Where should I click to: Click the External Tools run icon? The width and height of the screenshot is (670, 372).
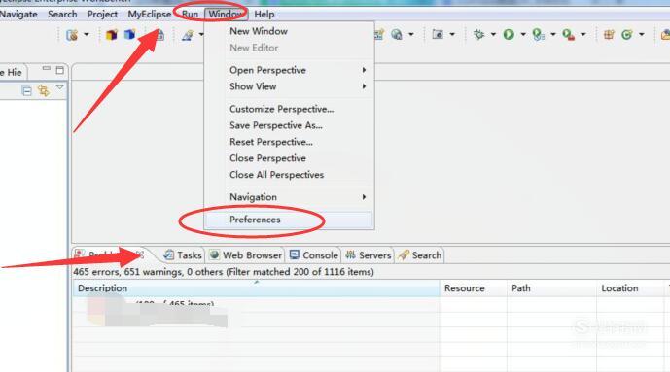point(568,35)
